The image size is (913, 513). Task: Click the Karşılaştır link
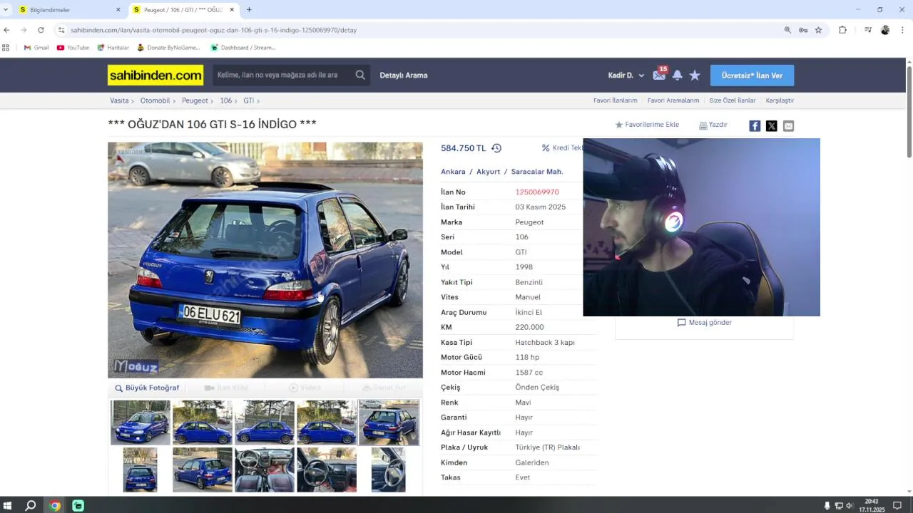[780, 100]
